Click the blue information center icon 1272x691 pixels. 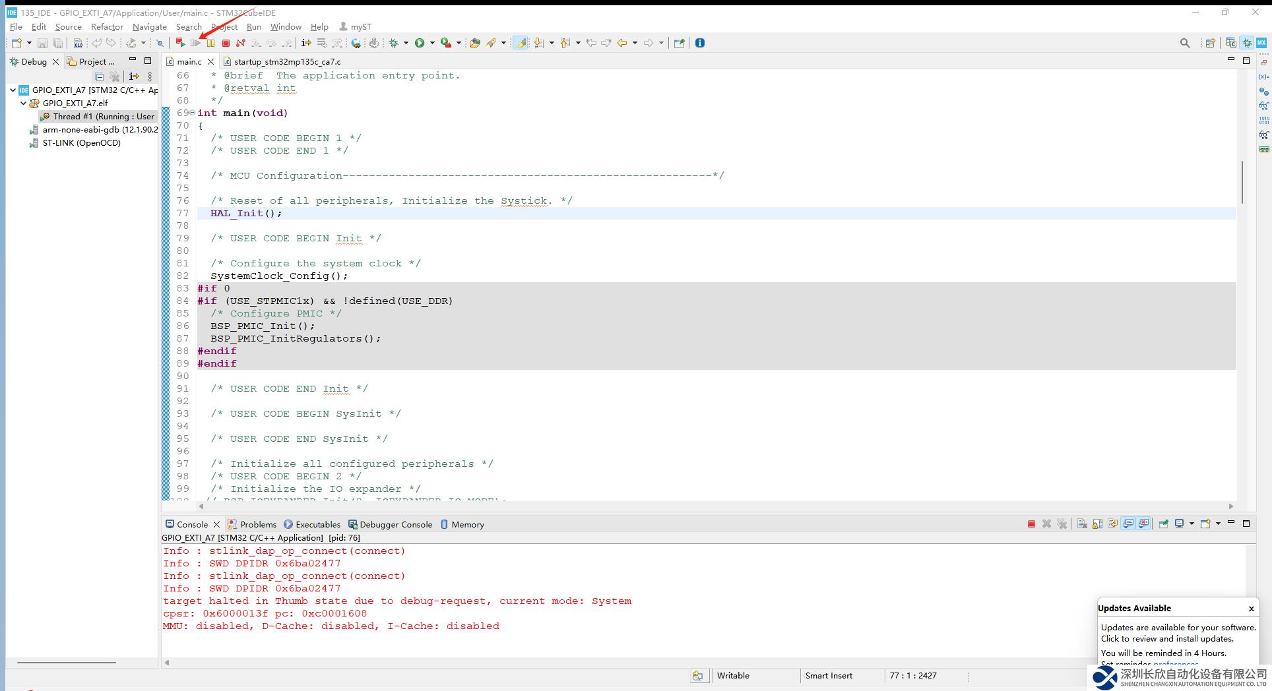[700, 43]
